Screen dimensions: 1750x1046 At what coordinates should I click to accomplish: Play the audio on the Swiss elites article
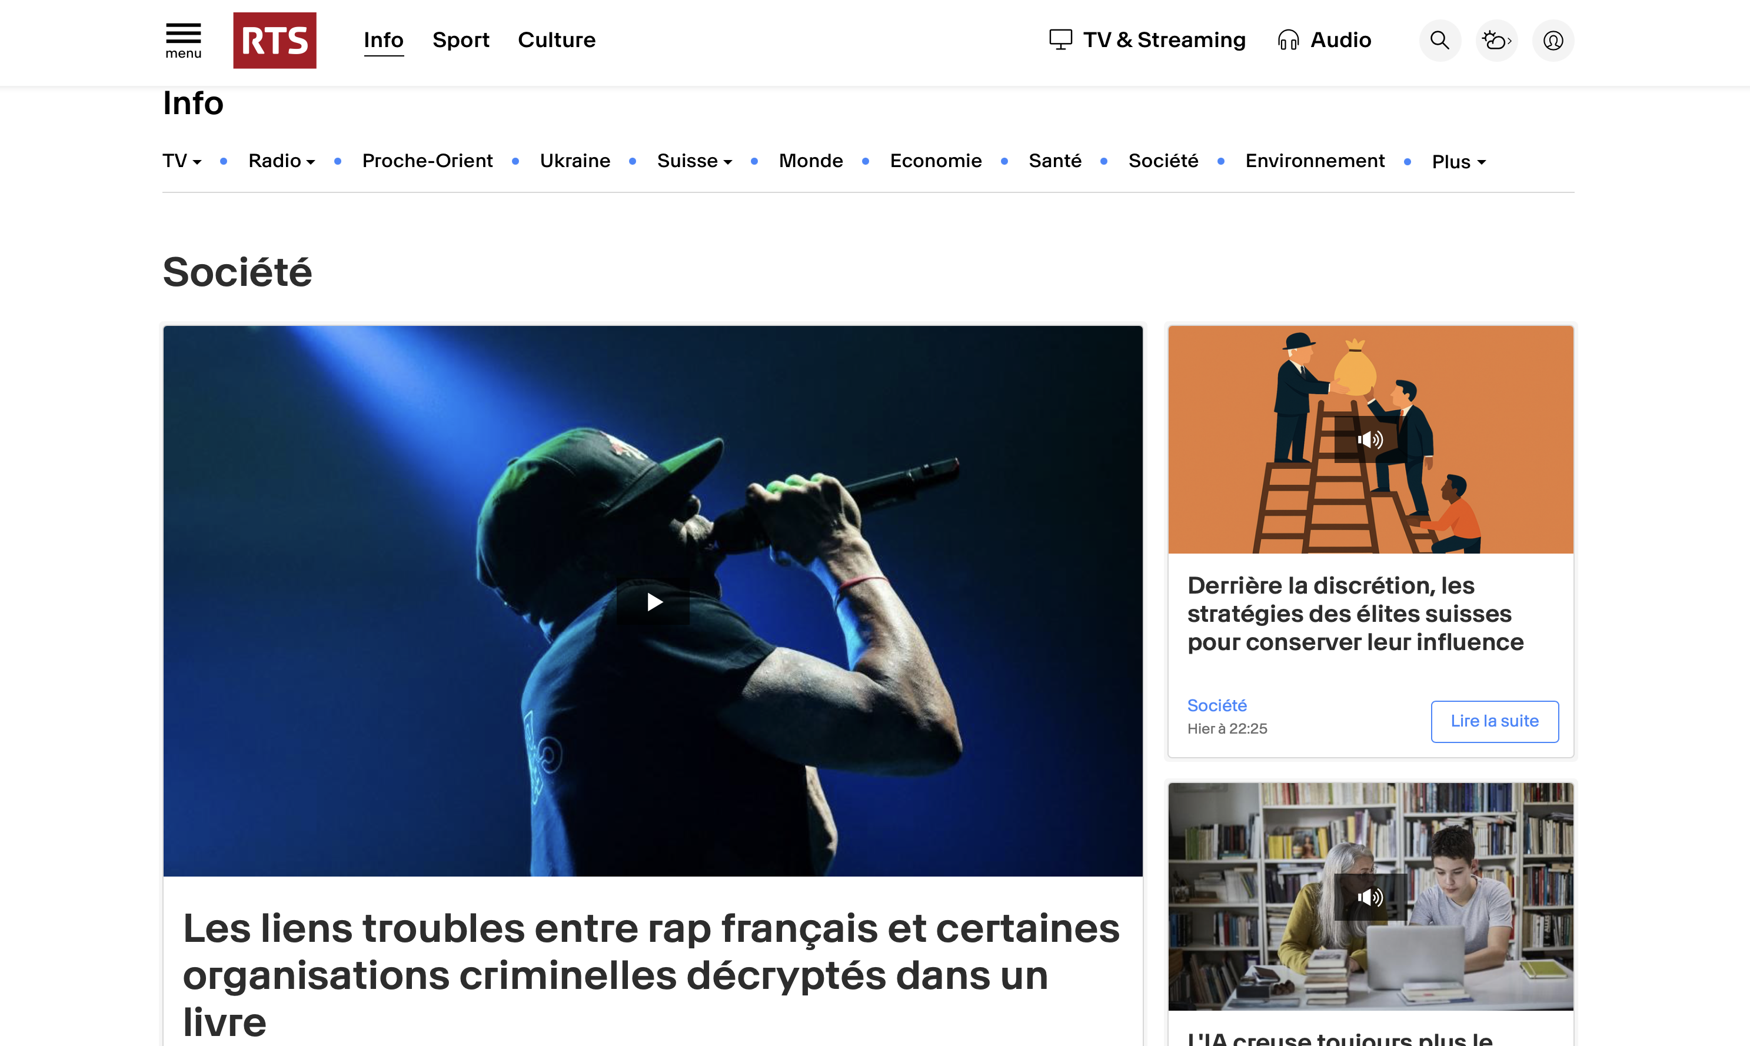click(x=1370, y=440)
